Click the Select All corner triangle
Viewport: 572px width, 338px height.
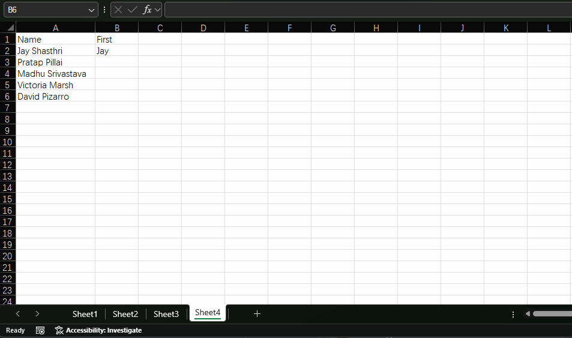point(11,28)
